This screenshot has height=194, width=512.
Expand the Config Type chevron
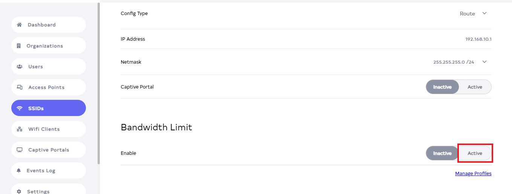[484, 14]
